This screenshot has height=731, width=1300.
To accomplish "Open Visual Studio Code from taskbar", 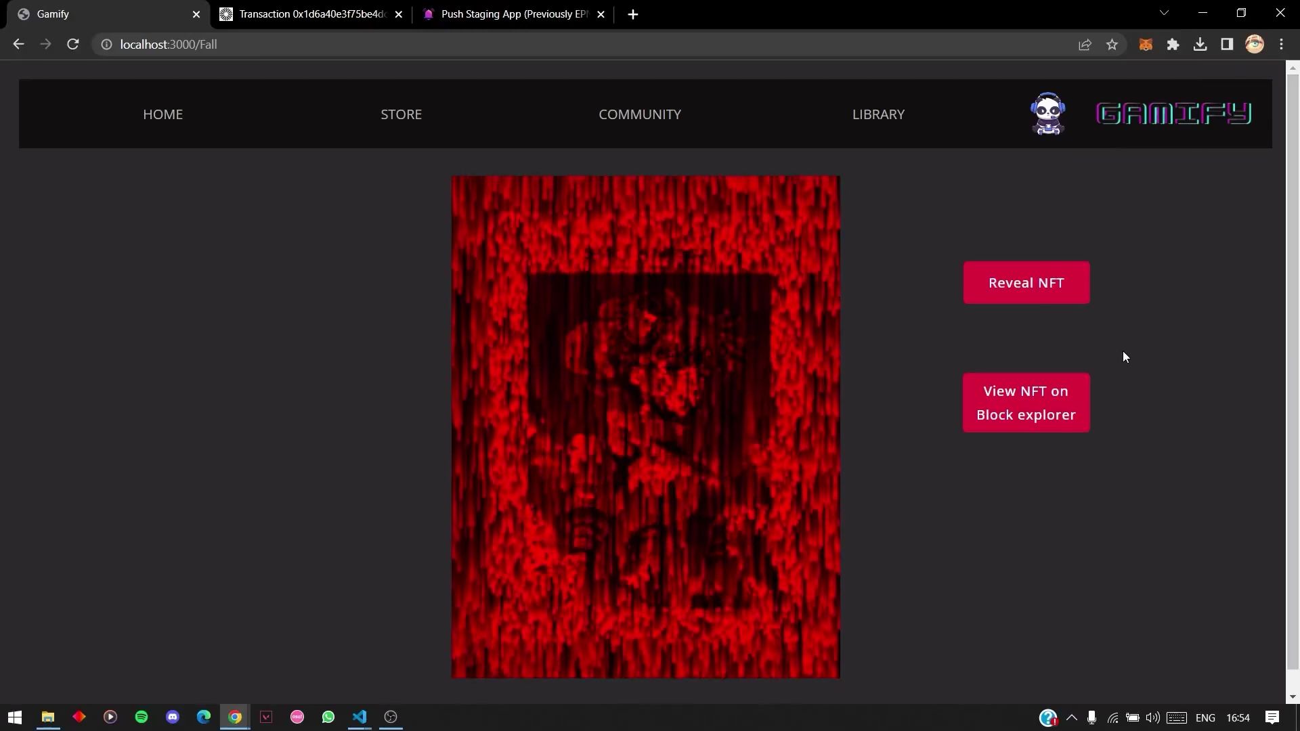I will (360, 717).
